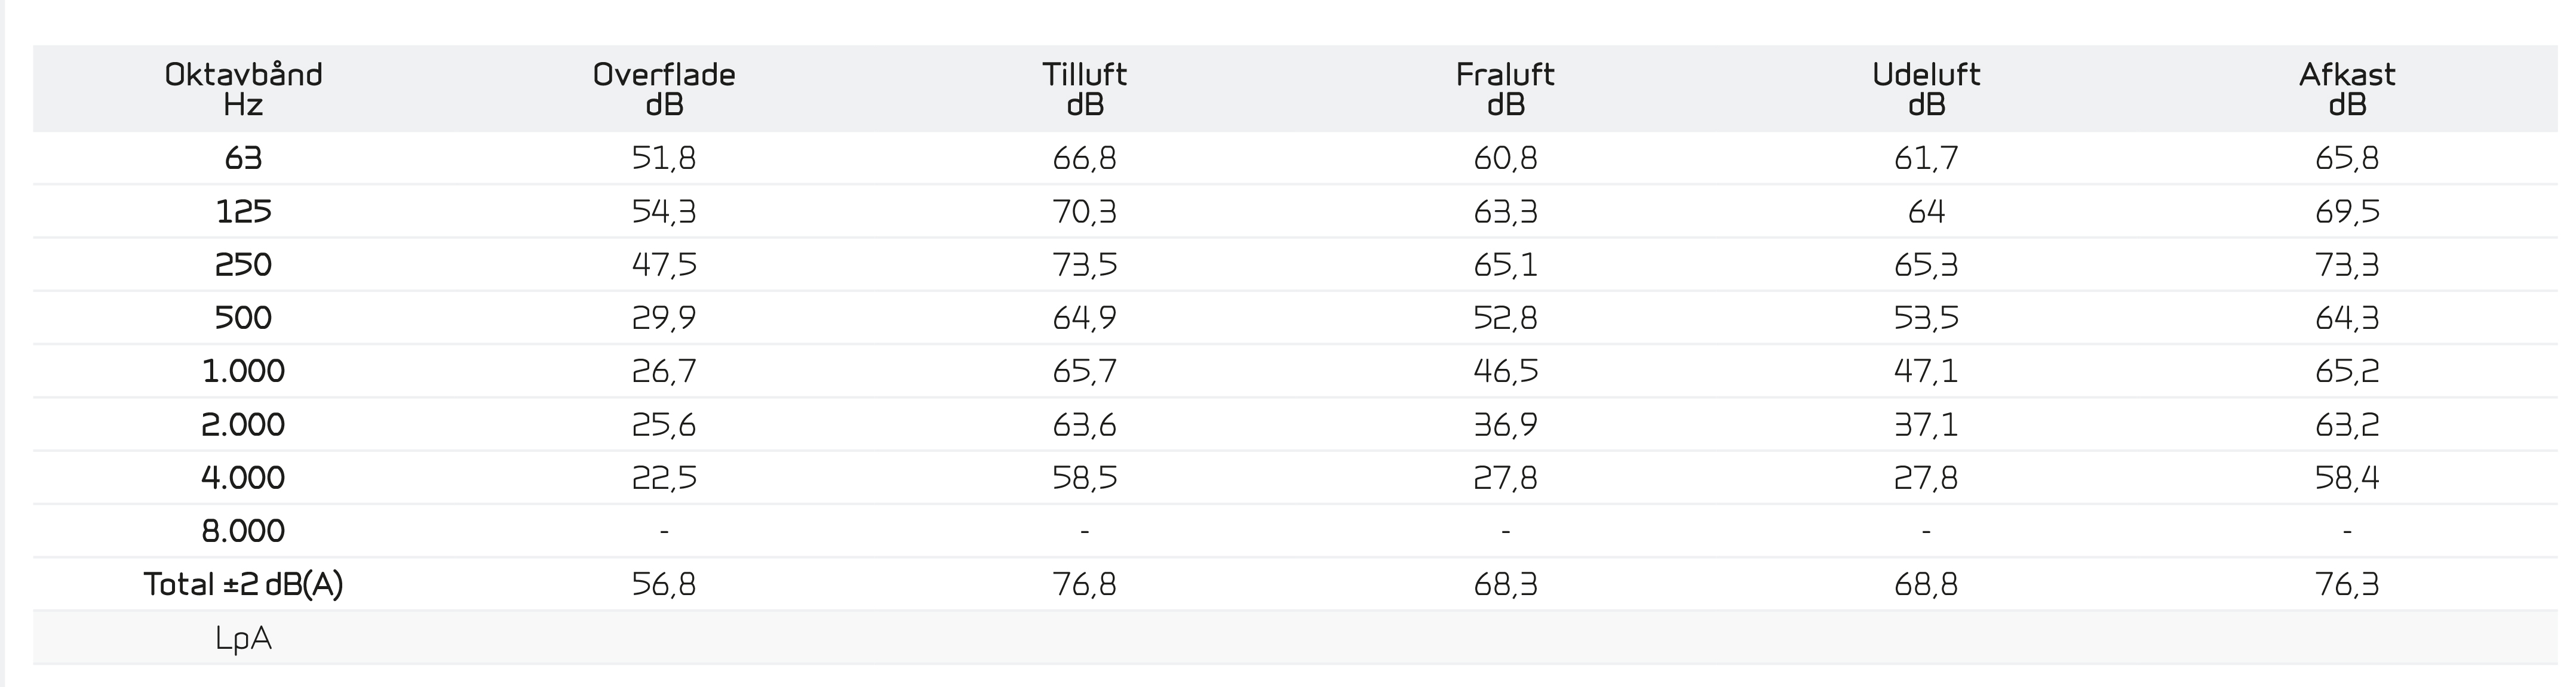
Task: Click the Oktavbånd Hz column header
Action: 243,89
